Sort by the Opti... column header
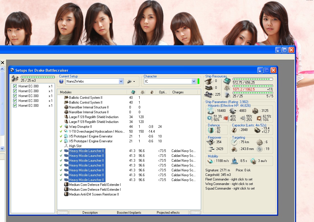The width and height of the screenshot is (314, 222). pyautogui.click(x=163, y=92)
